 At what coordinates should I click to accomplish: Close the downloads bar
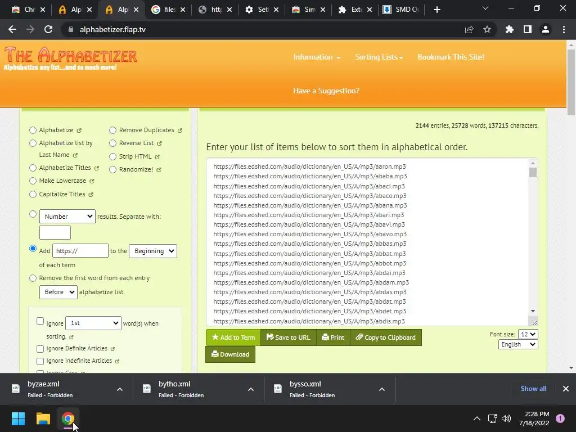(566, 389)
